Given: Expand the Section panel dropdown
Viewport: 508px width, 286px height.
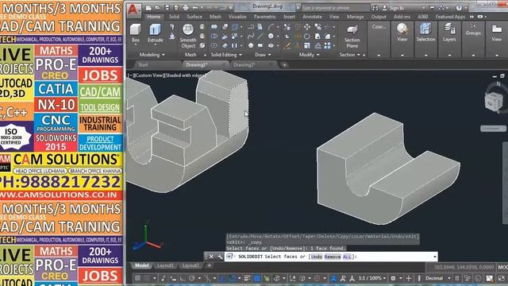Looking at the screenshot, I should tap(349, 55).
